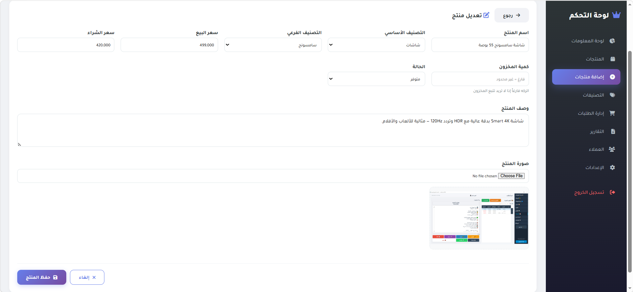
Task: Click the plus icon for adding products
Action: click(612, 77)
